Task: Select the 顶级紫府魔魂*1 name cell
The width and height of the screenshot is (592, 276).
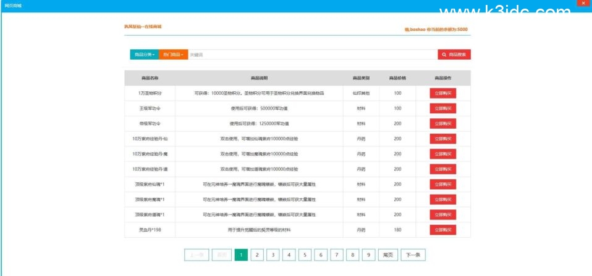Action: coord(150,199)
